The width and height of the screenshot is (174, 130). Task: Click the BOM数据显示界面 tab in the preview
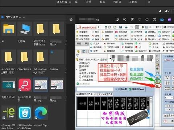[x=84, y=94]
